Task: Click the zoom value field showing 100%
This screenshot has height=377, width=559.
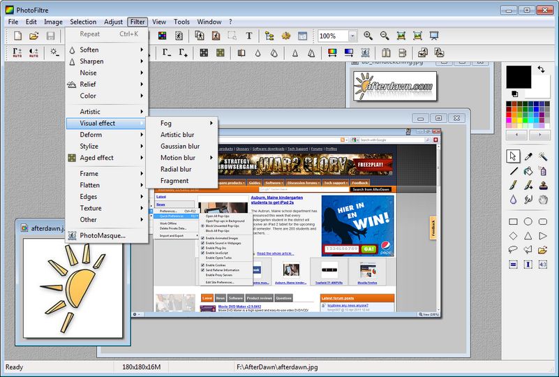Action: tap(333, 36)
